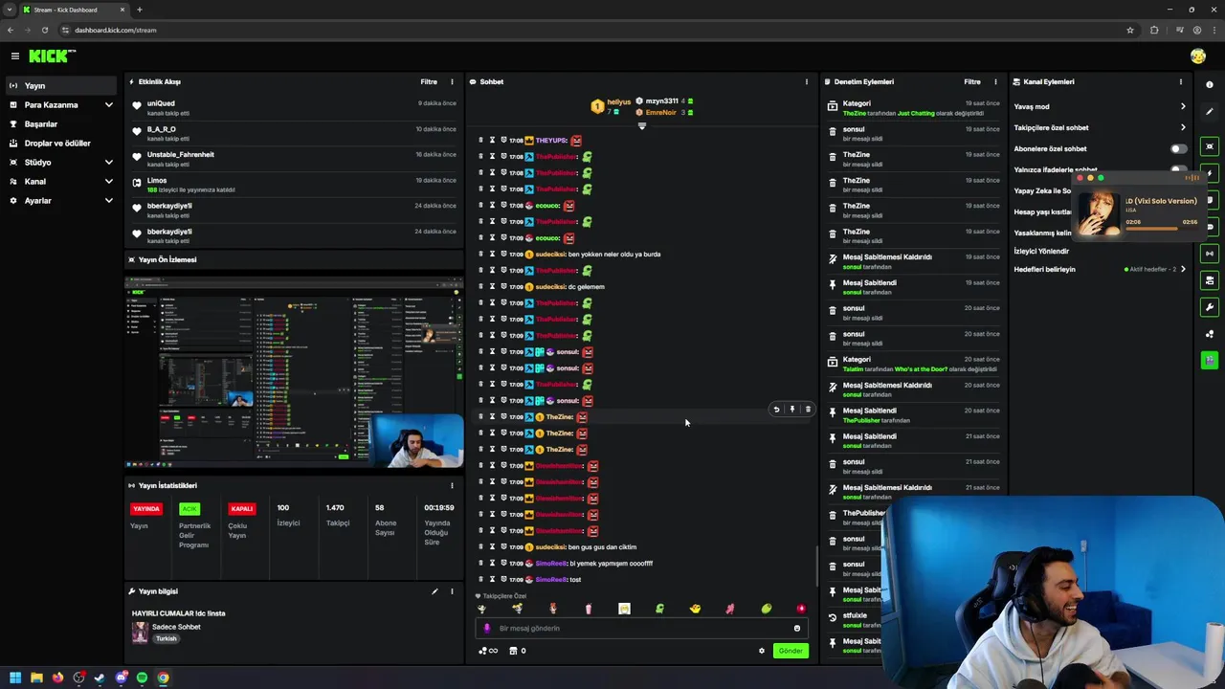This screenshot has height=689, width=1225.
Task: Focus the 'Bir mesaj gönderin' input
Action: (641, 629)
